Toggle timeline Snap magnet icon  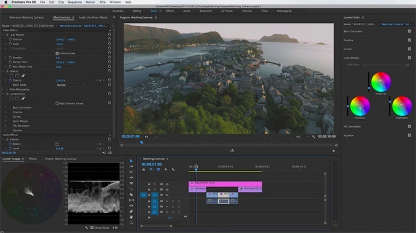tap(151, 170)
